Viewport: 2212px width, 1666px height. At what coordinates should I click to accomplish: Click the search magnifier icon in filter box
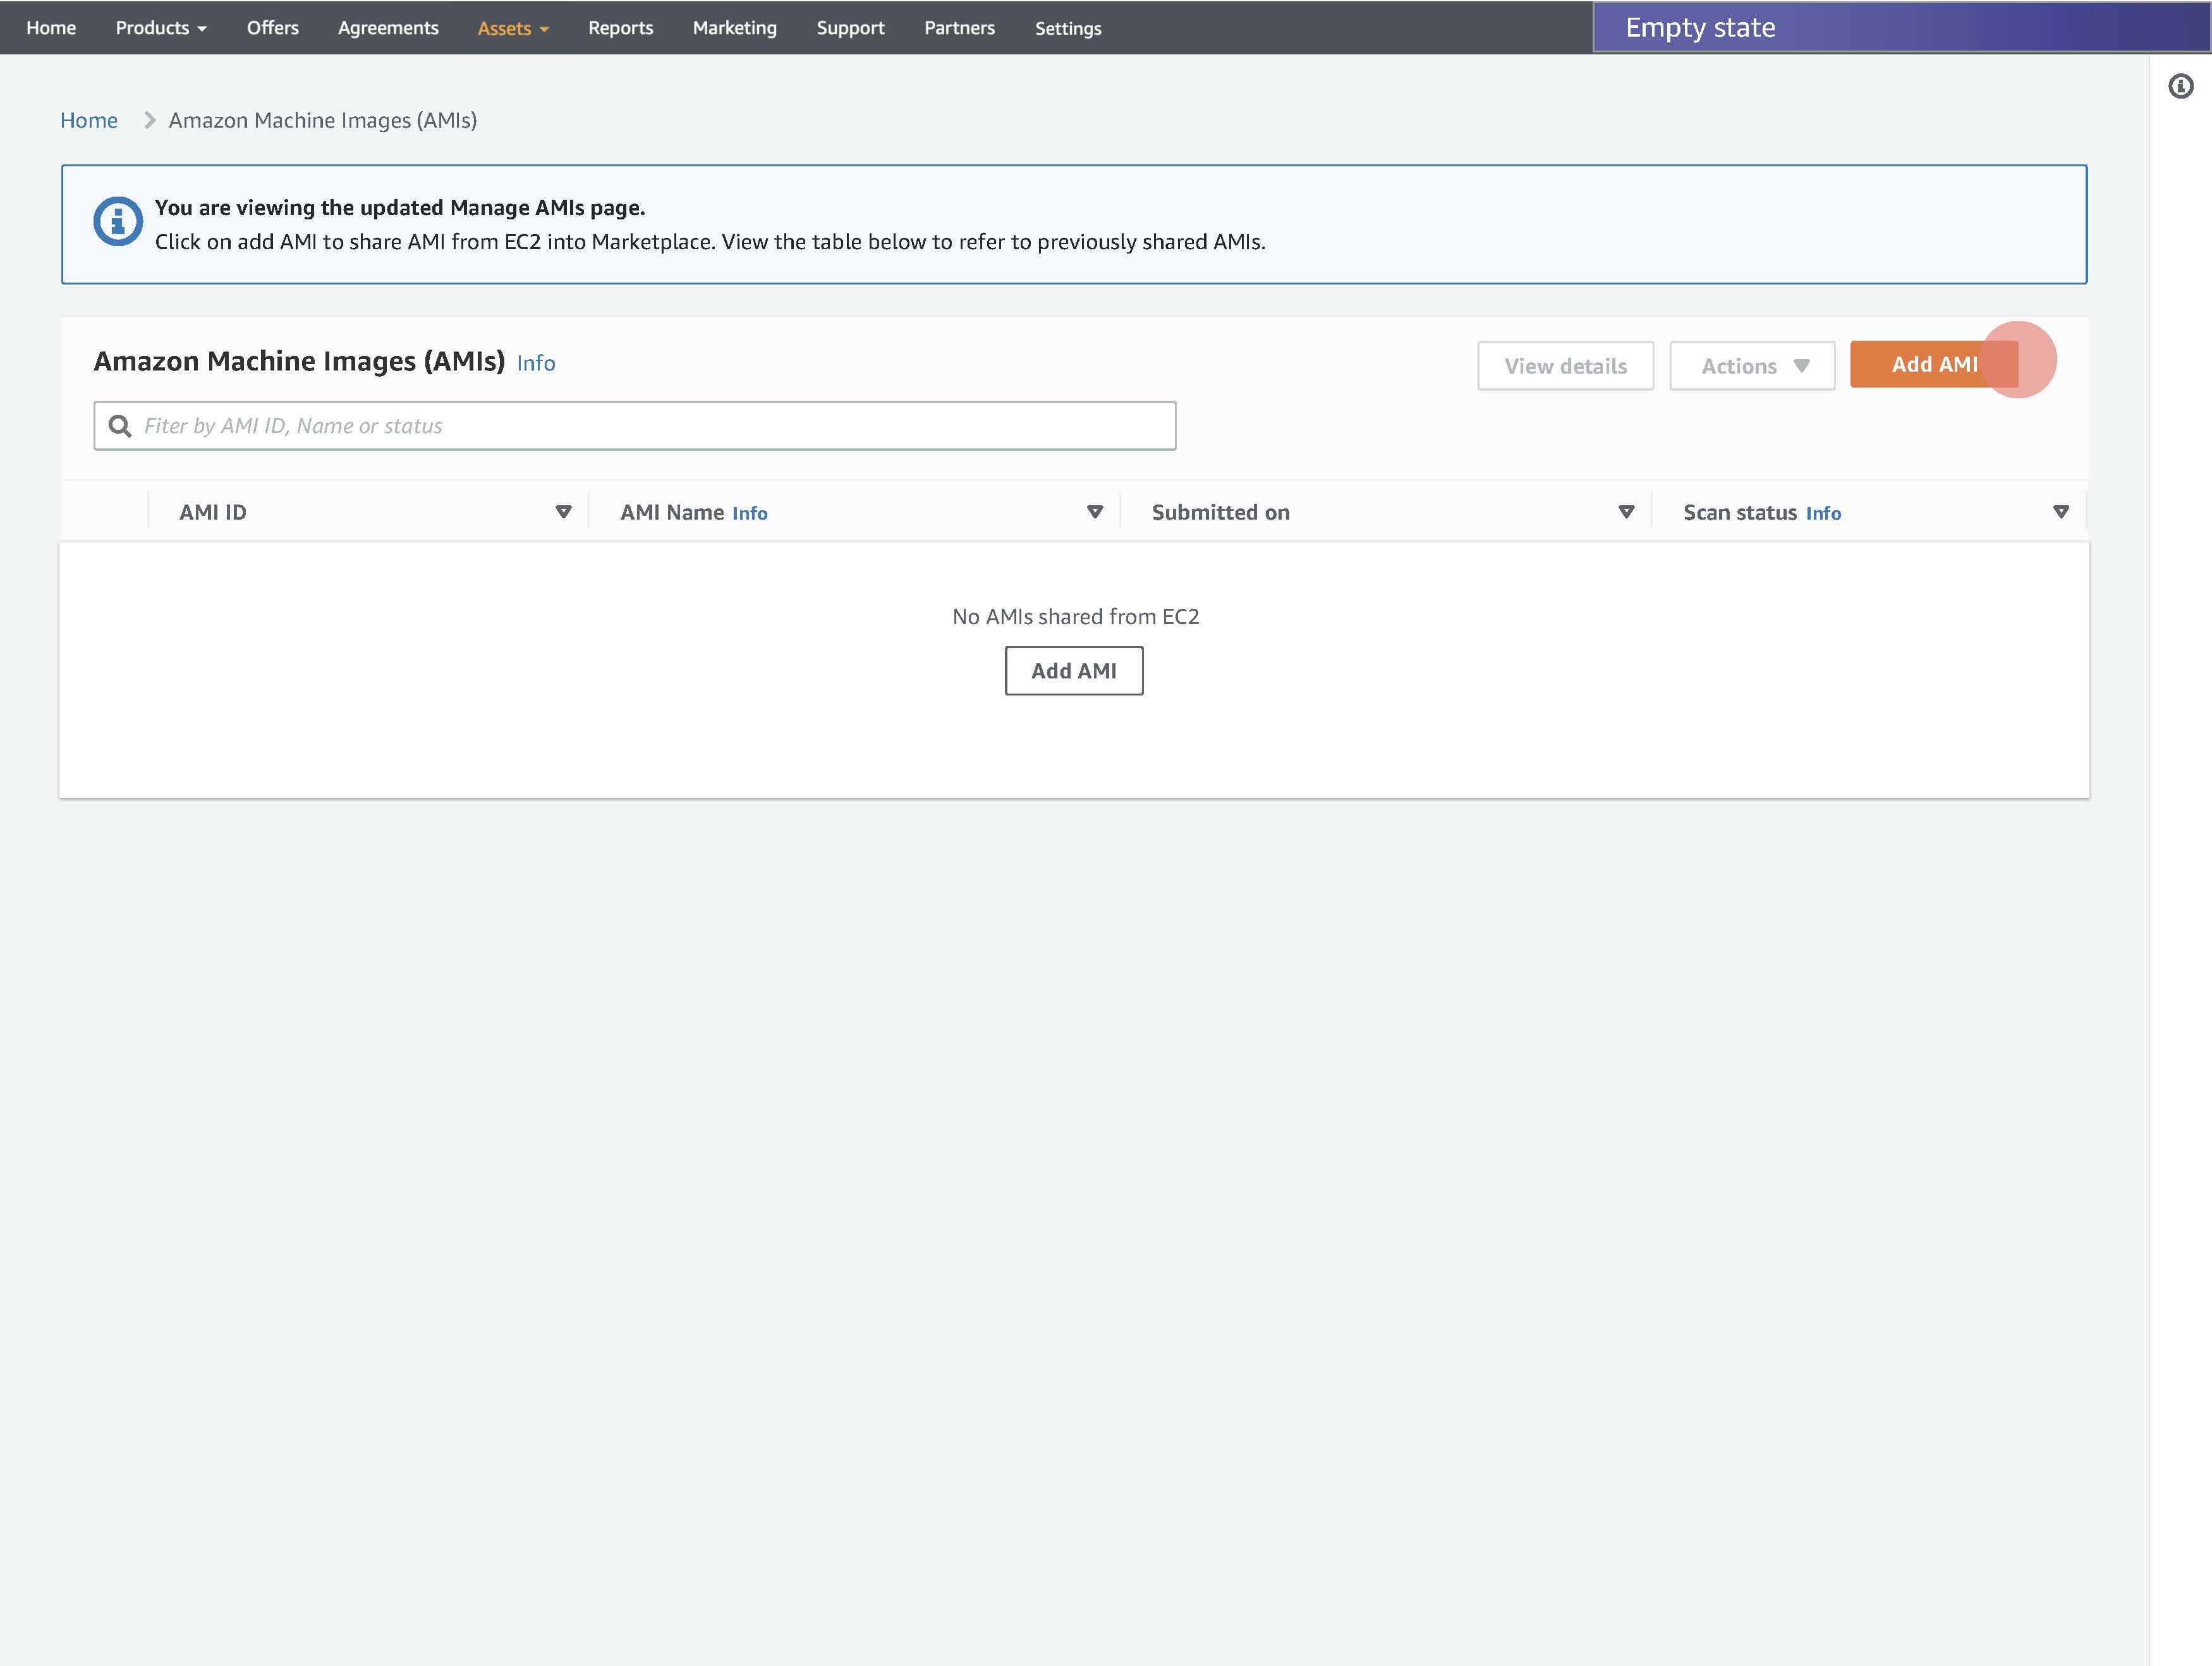(x=120, y=426)
